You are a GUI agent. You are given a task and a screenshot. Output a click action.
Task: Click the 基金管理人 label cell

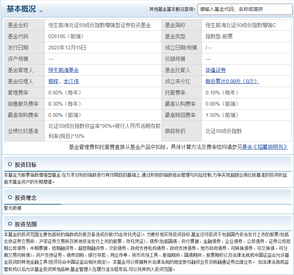24,70
